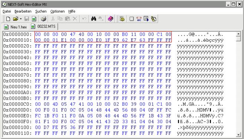Image resolution: width=244 pixels, height=139 pixels.
Task: Click hex byte E9 in row 0x0000010
Action: pos(116,40)
